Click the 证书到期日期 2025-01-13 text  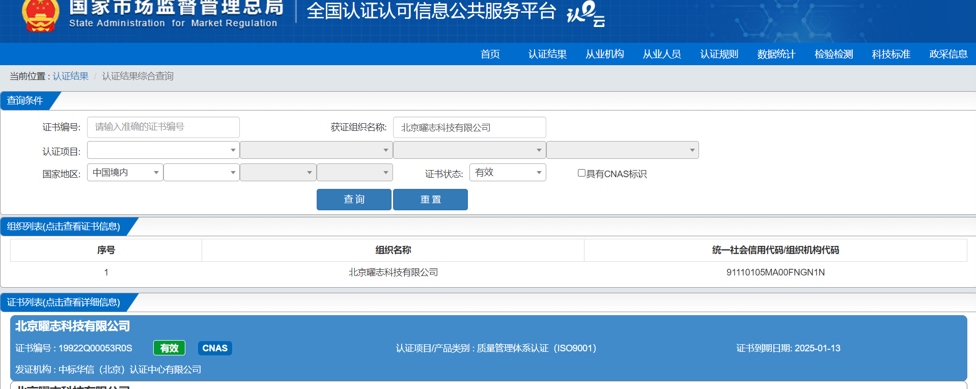pos(788,348)
